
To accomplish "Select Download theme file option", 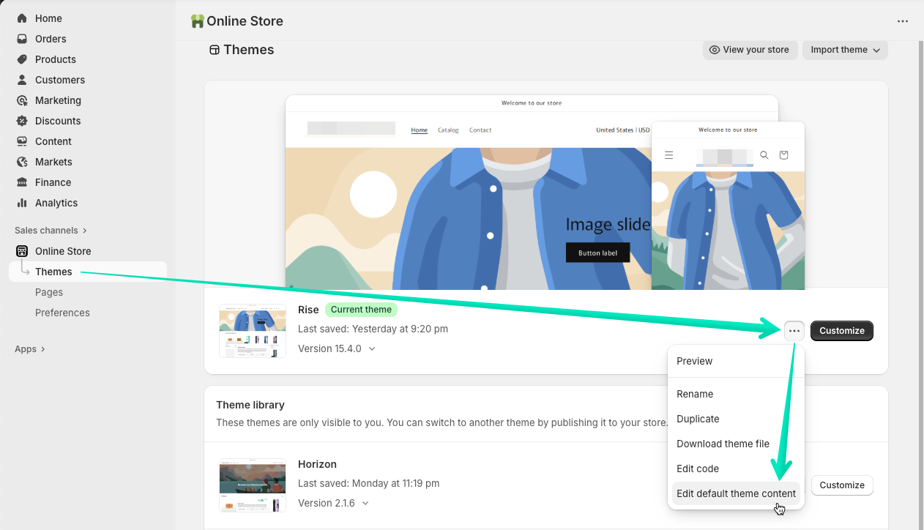I will tap(736, 444).
